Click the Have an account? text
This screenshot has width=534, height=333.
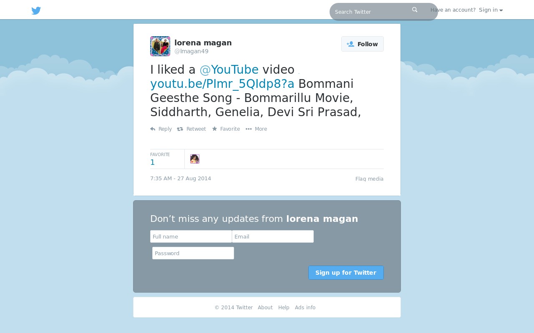click(x=453, y=10)
